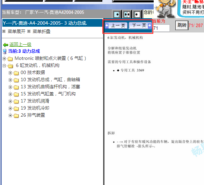204x185 pixels.
Task: Select 10 发动机总成，气缸，曲轴箱 item
Action: tap(50, 79)
